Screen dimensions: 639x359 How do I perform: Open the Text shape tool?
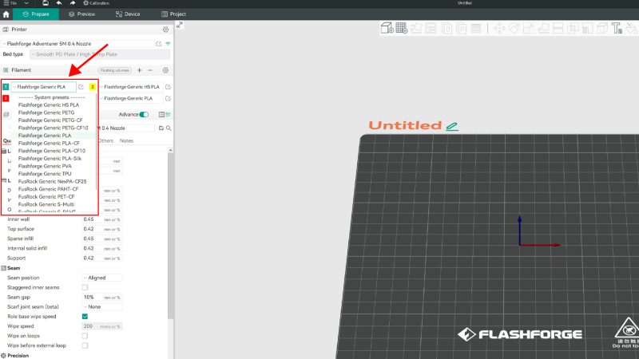[x=617, y=28]
